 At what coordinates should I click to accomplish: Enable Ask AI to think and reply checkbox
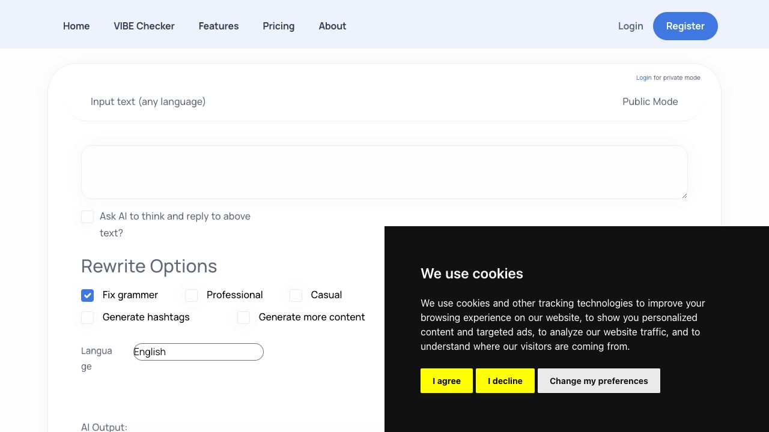point(88,217)
